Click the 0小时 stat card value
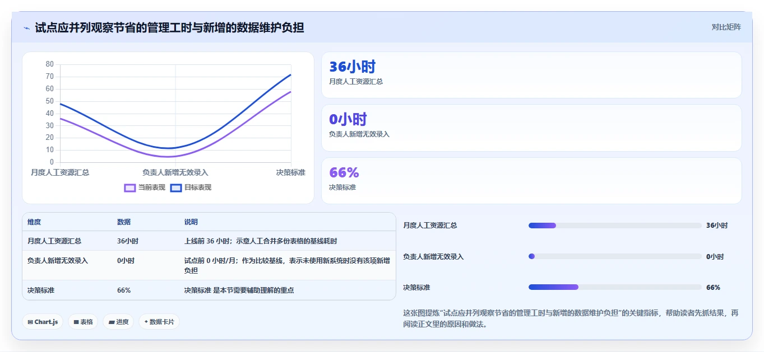Viewport: 764px width, 352px height. point(348,119)
